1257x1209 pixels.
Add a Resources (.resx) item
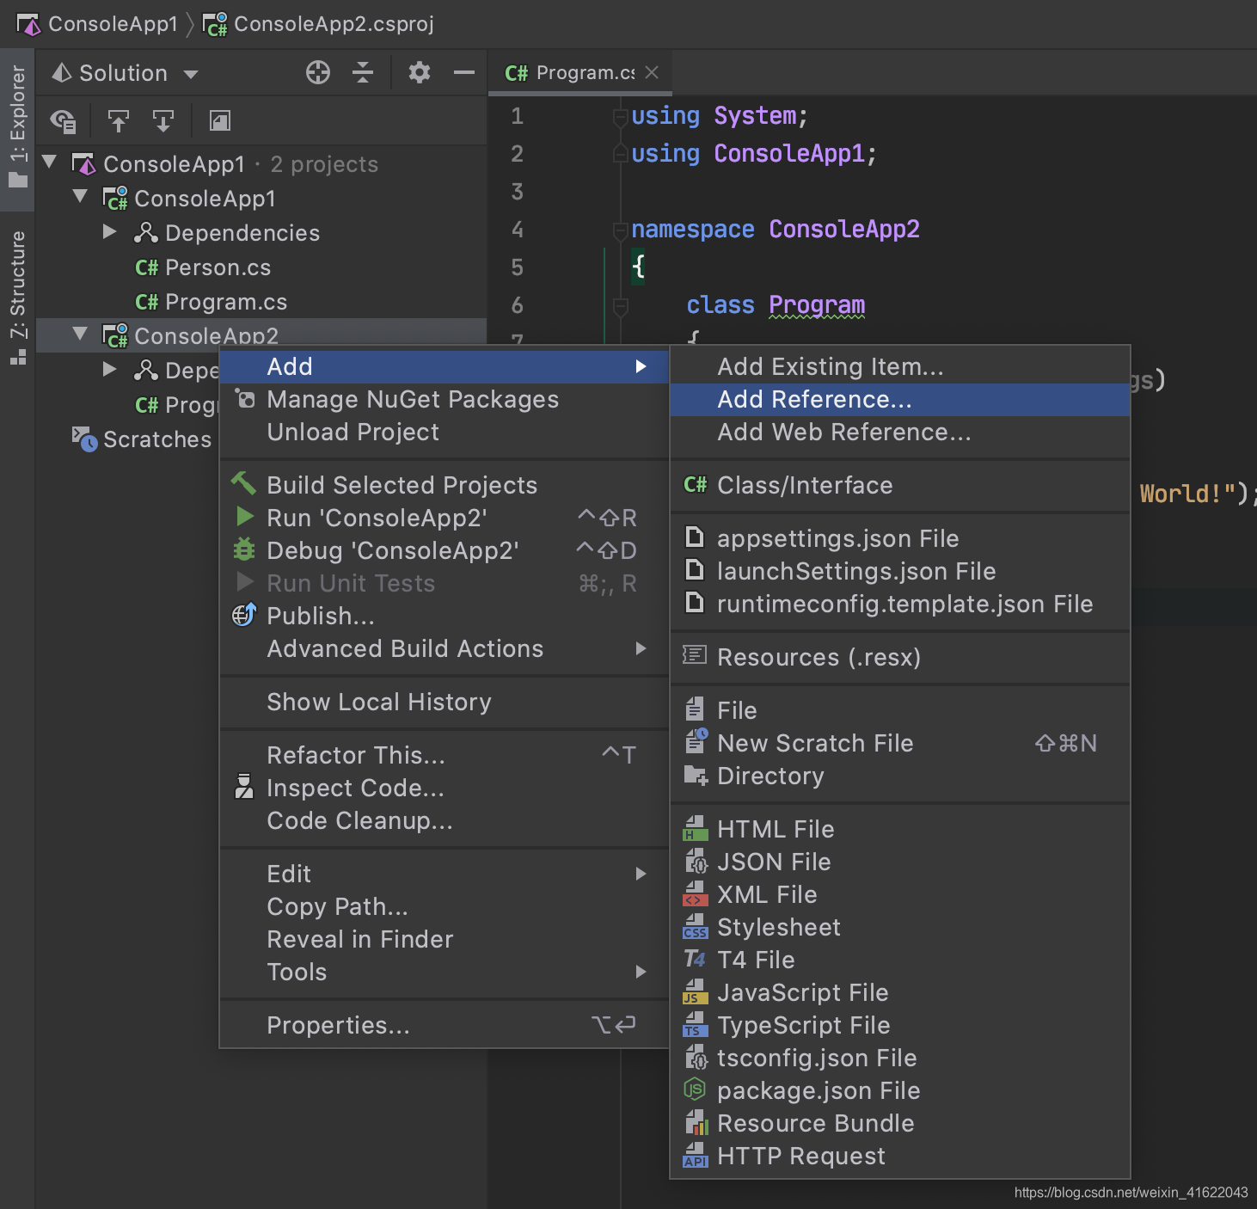click(899, 657)
